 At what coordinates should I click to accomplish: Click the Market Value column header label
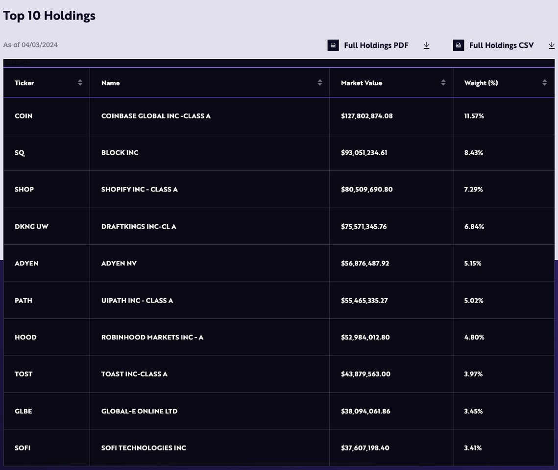(362, 83)
